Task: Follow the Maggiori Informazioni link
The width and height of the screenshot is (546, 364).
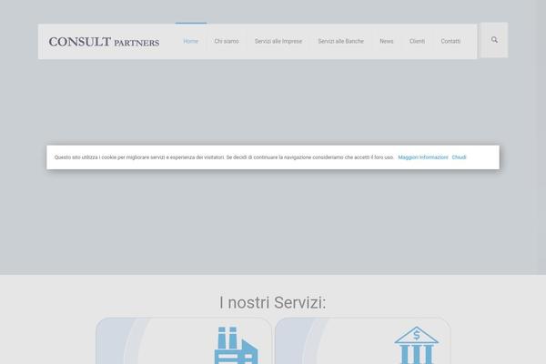Action: coord(423,157)
